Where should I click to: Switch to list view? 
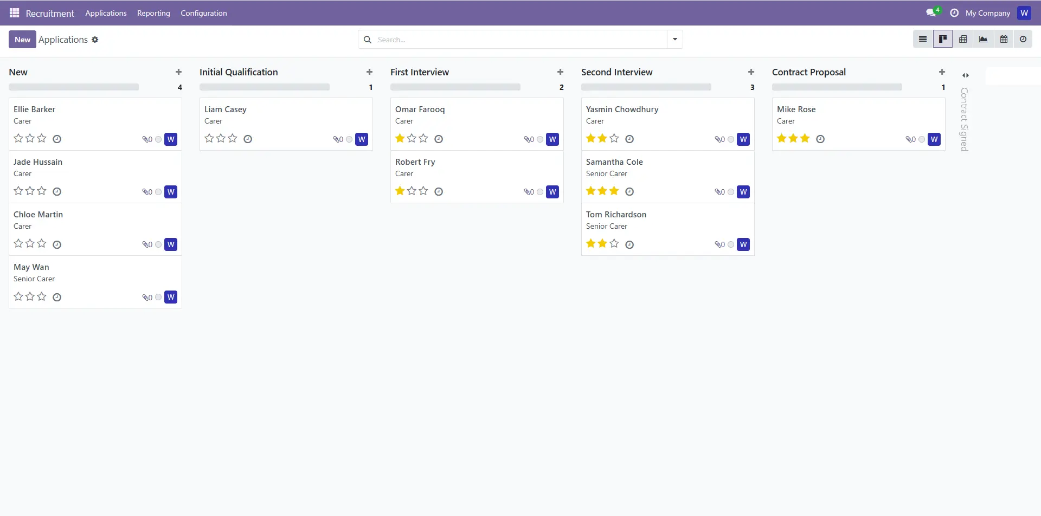(x=922, y=39)
